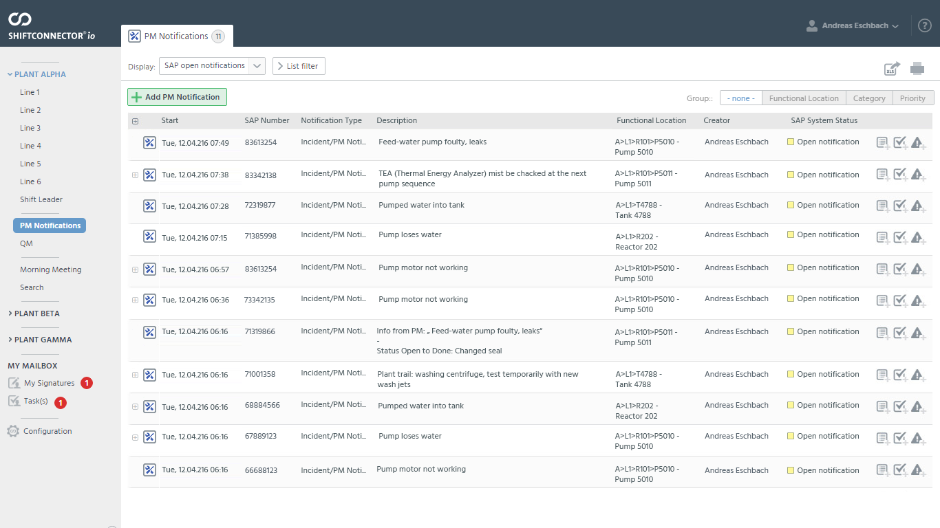This screenshot has width=940, height=528.
Task: Open the List filter panel
Action: point(298,65)
